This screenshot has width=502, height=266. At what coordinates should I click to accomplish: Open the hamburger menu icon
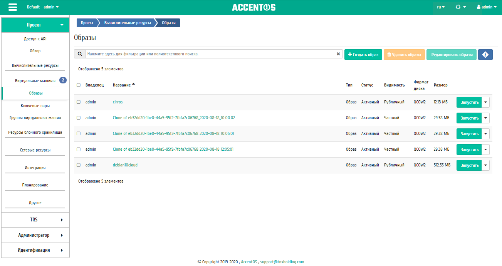tap(13, 7)
